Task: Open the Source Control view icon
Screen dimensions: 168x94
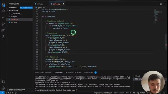Action: click(3, 17)
